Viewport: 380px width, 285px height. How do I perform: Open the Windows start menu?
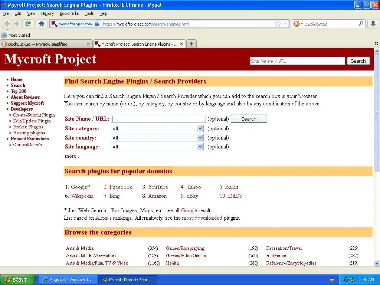pos(18,279)
